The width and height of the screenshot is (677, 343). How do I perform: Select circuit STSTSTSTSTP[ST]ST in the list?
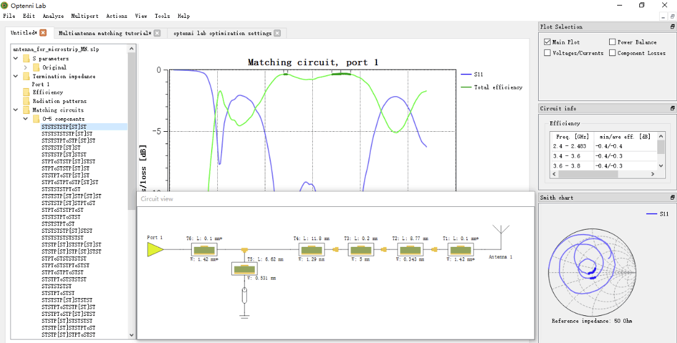[x=67, y=134]
